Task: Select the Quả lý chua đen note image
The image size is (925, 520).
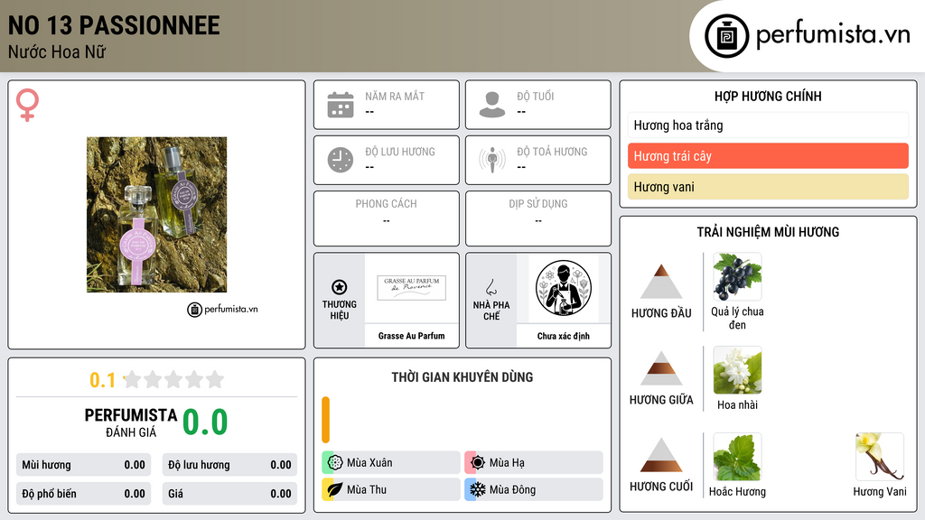Action: [737, 276]
